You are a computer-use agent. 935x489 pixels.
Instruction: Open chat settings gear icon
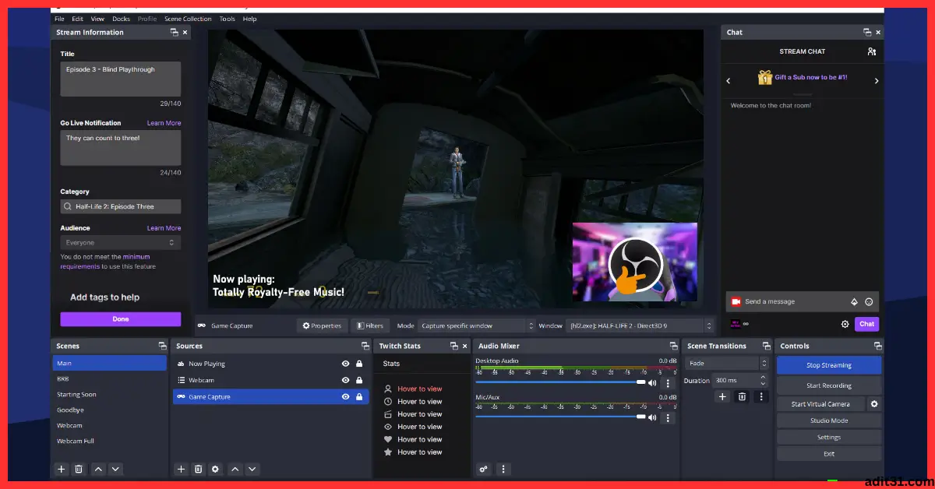click(x=845, y=324)
